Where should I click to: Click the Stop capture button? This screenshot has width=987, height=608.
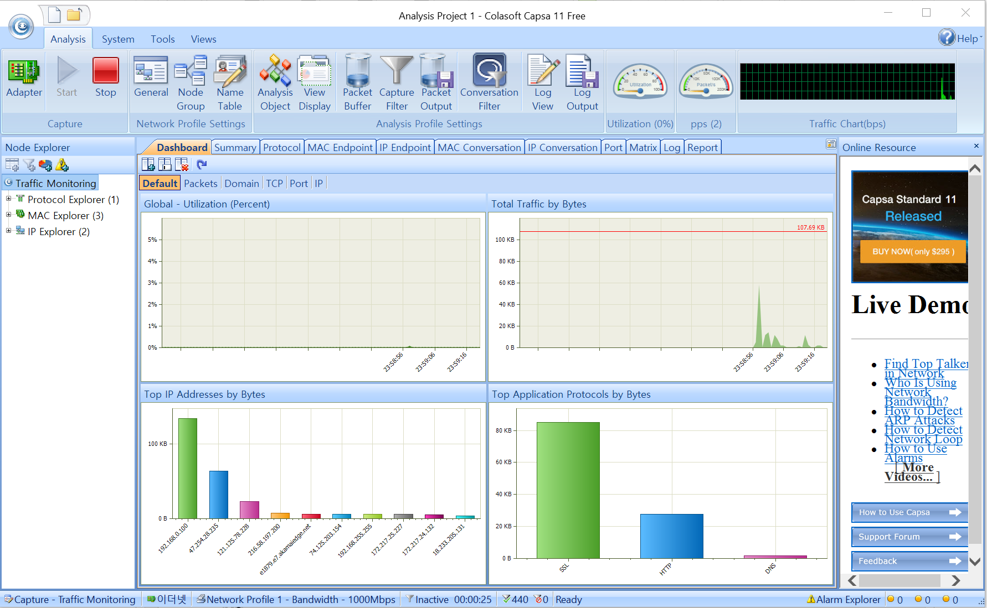click(x=105, y=77)
